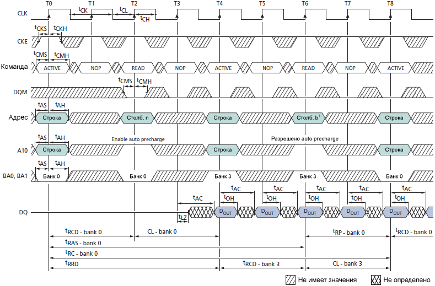Screen dimensions: 435x286
Task: Click the T0 clock edge marker
Action: [49, 3]
